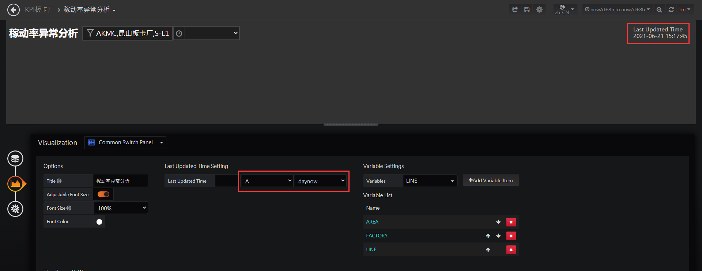This screenshot has height=271, width=702.
Task: Open the query A dropdown
Action: point(268,181)
